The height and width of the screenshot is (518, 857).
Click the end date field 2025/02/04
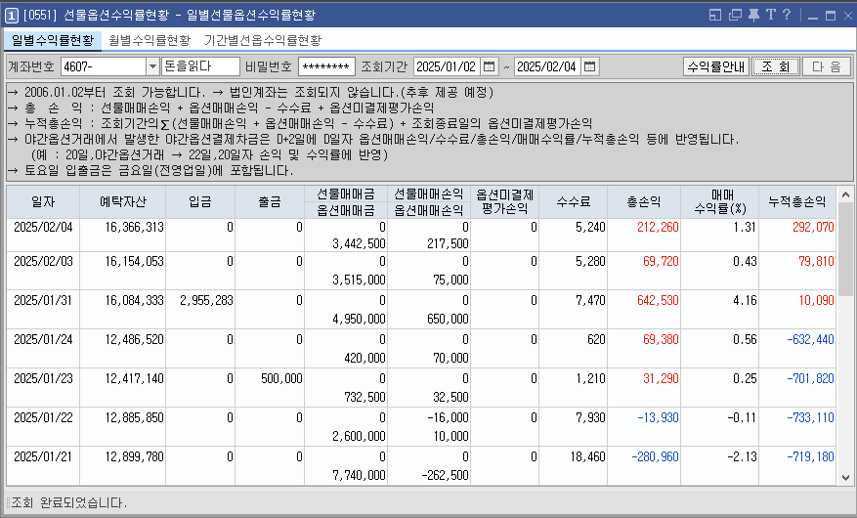point(547,66)
